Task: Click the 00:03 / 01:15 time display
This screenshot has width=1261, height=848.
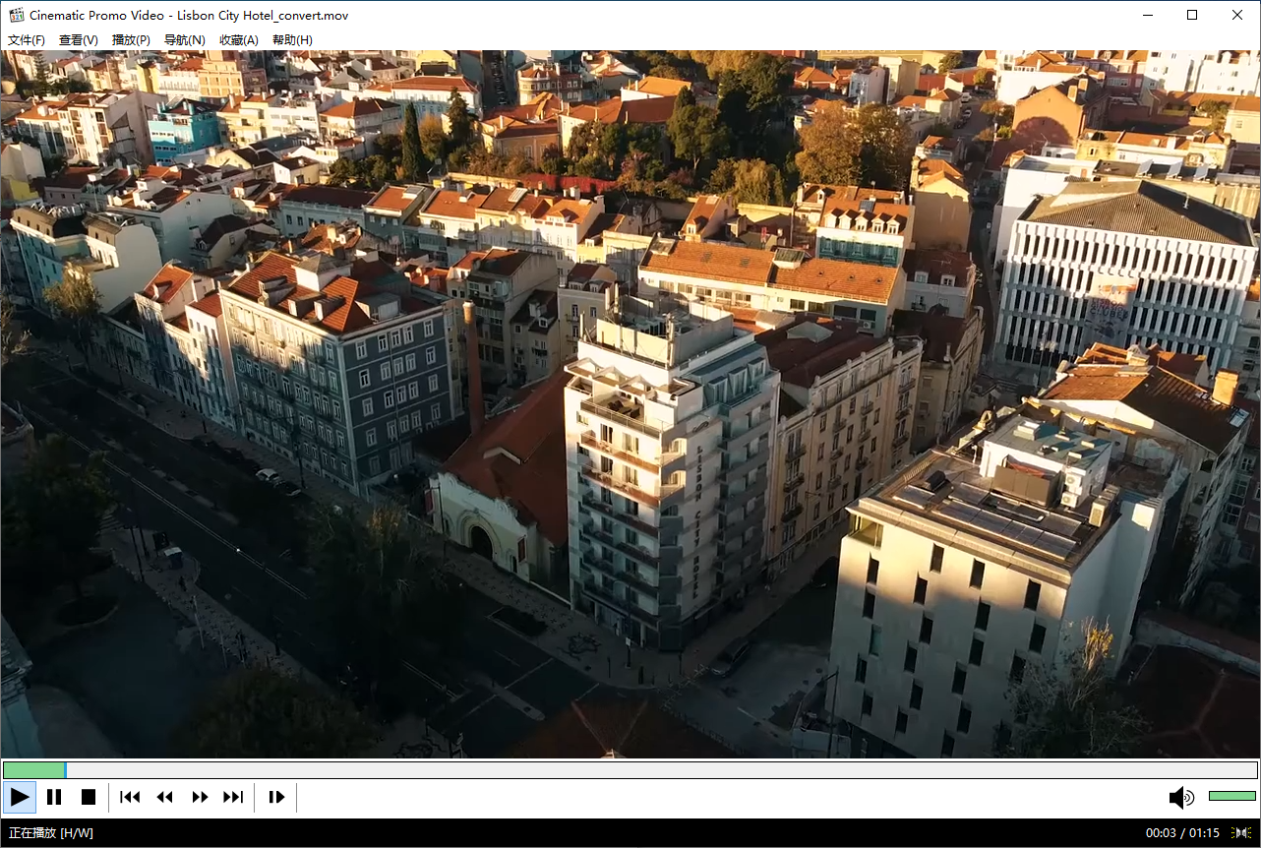Action: click(x=1182, y=833)
